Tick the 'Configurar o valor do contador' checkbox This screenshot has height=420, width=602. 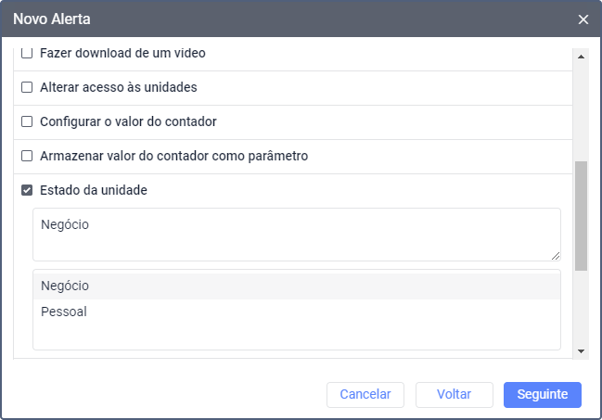[27, 121]
